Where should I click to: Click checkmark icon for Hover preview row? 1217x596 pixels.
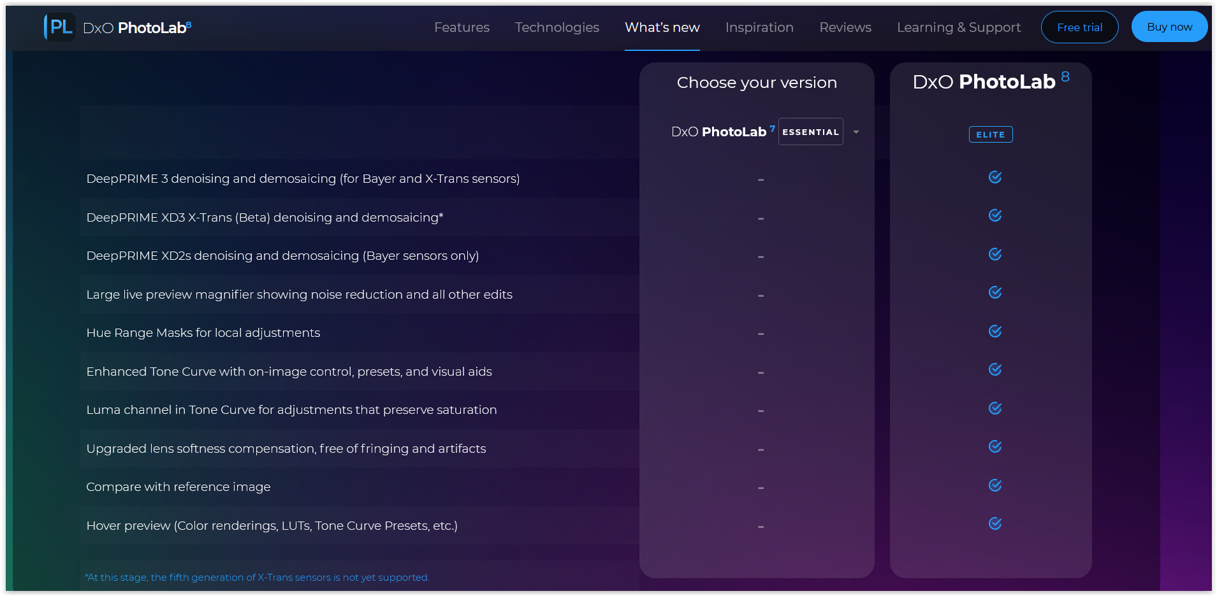pyautogui.click(x=995, y=523)
